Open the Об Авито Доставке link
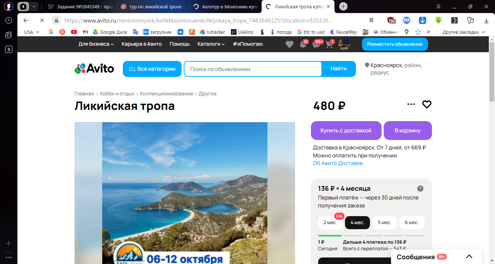Viewport: 495px width, 264px height. 338,163
